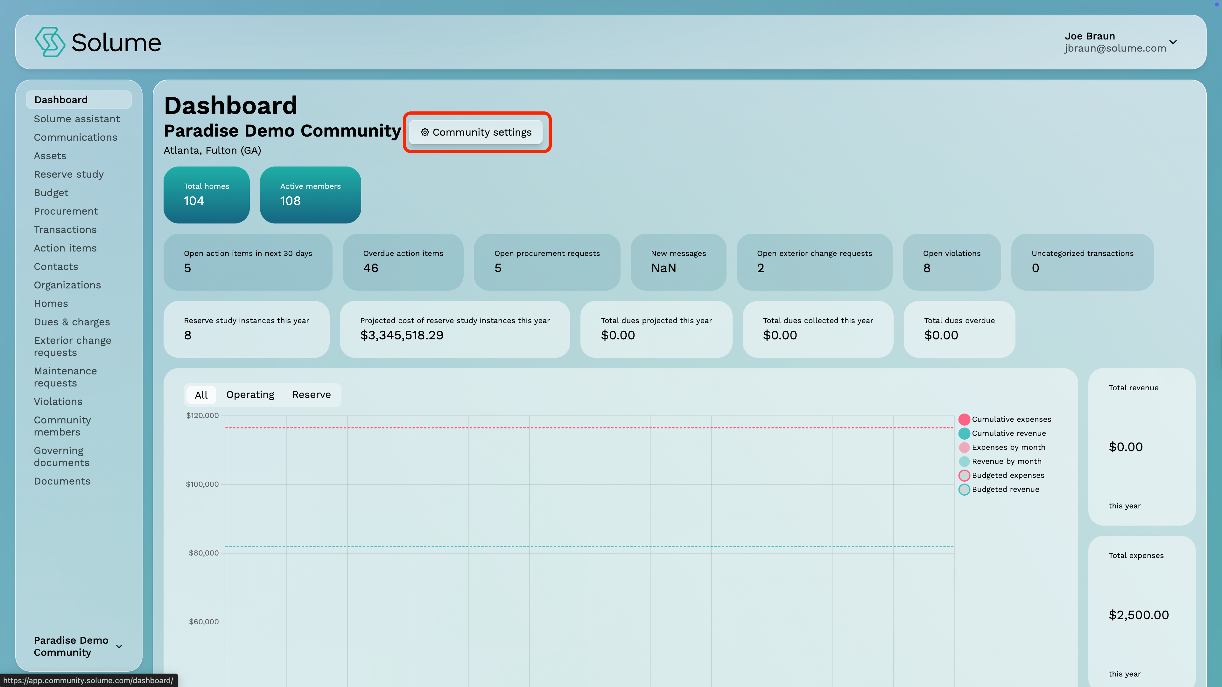Image resolution: width=1222 pixels, height=687 pixels.
Task: Open the Uncategorized transactions card
Action: (x=1083, y=262)
